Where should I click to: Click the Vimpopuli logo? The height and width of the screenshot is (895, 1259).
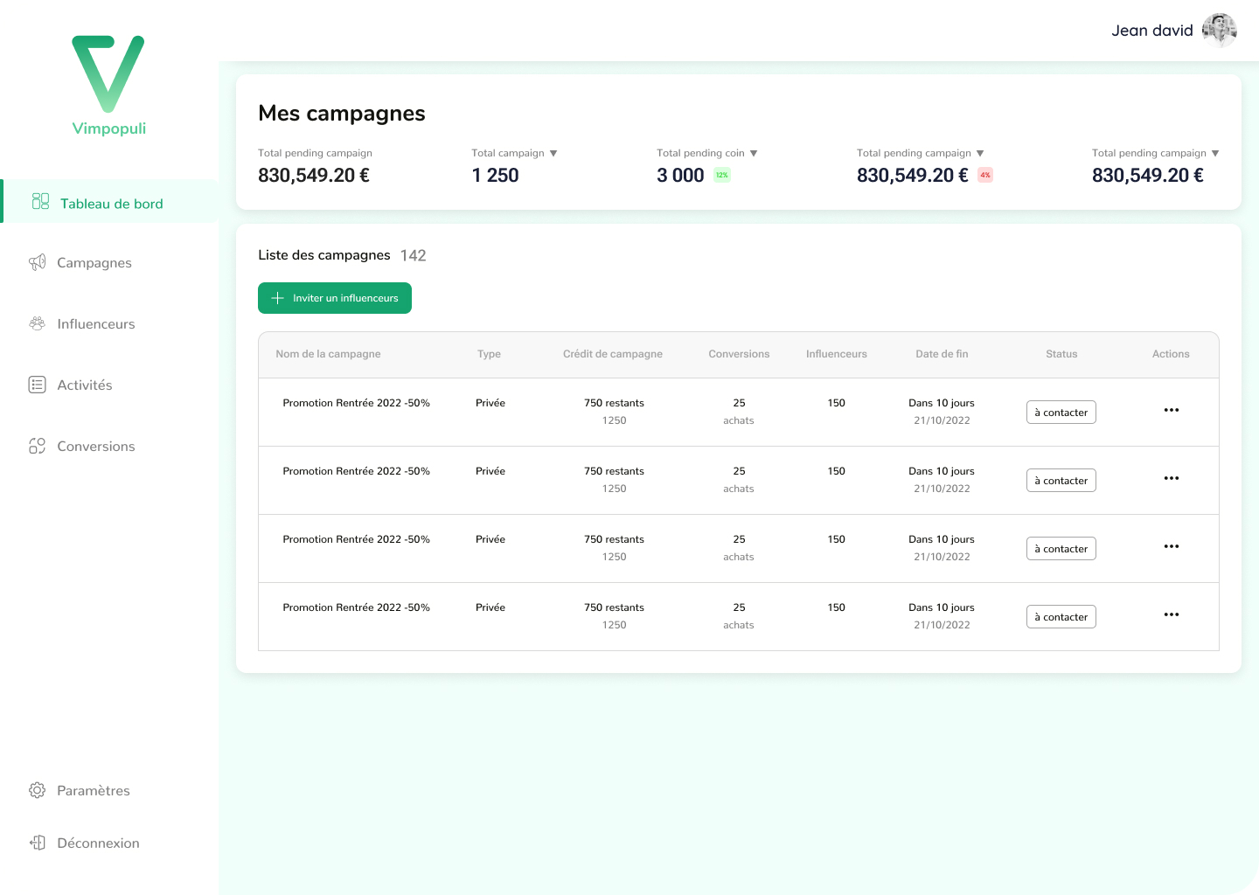108,86
